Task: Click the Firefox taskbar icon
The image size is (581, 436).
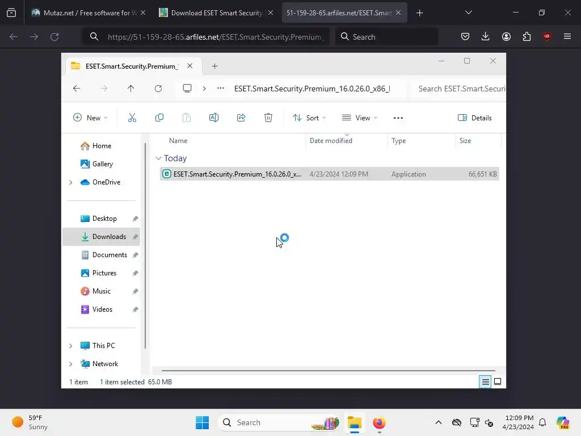Action: coord(379,422)
